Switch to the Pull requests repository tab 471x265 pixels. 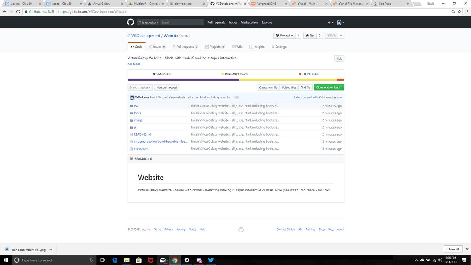(x=185, y=47)
